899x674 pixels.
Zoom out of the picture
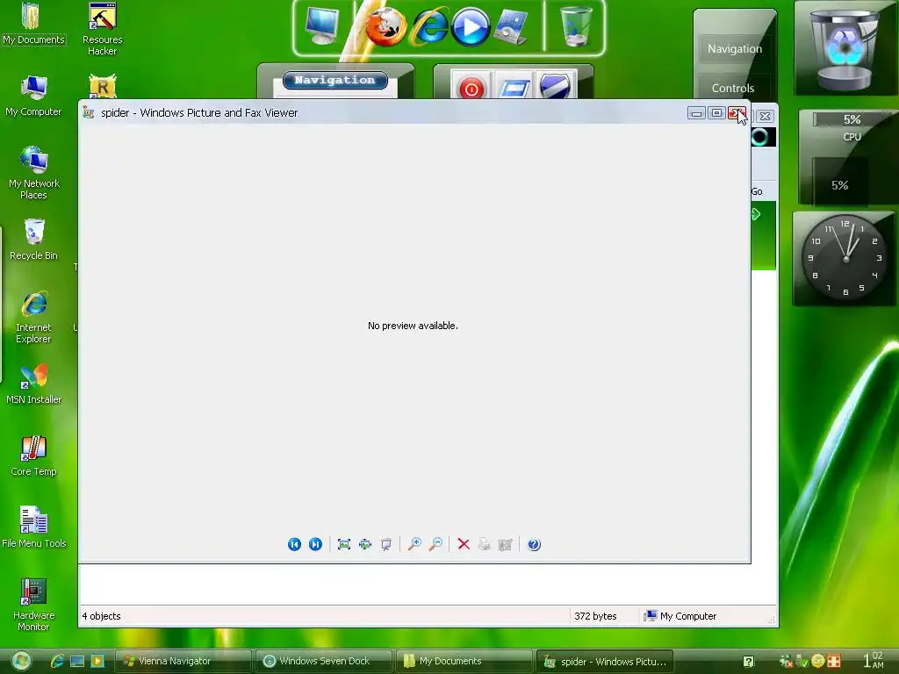435,544
